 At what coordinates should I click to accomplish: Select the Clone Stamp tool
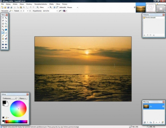[3, 39]
